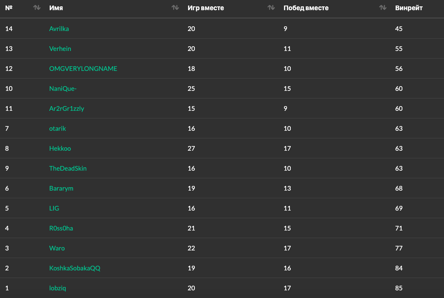This screenshot has width=444, height=298.
Task: Click on OMGVERYLONGNAME player name
Action: [83, 69]
